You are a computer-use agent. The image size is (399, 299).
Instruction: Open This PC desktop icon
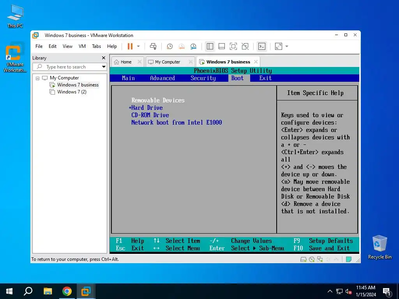pos(15,16)
